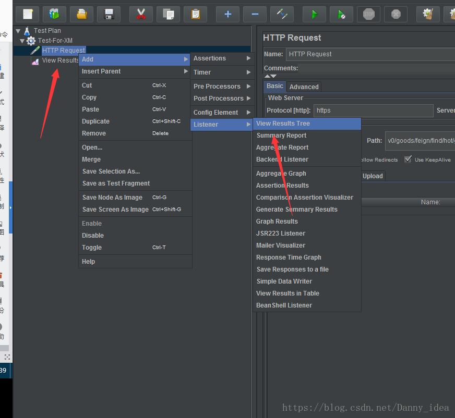
Task: Click the Protocol input field containing https
Action: click(374, 110)
